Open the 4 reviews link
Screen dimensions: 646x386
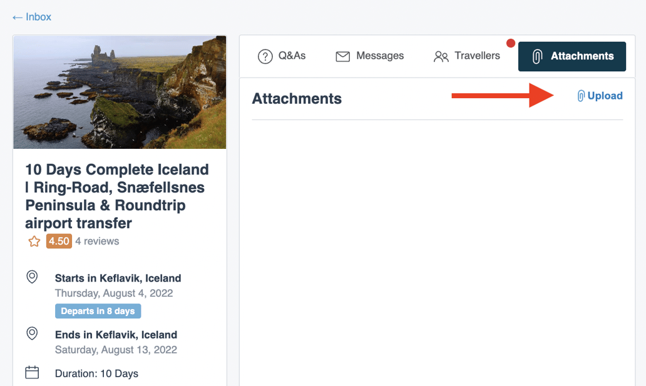pos(97,241)
